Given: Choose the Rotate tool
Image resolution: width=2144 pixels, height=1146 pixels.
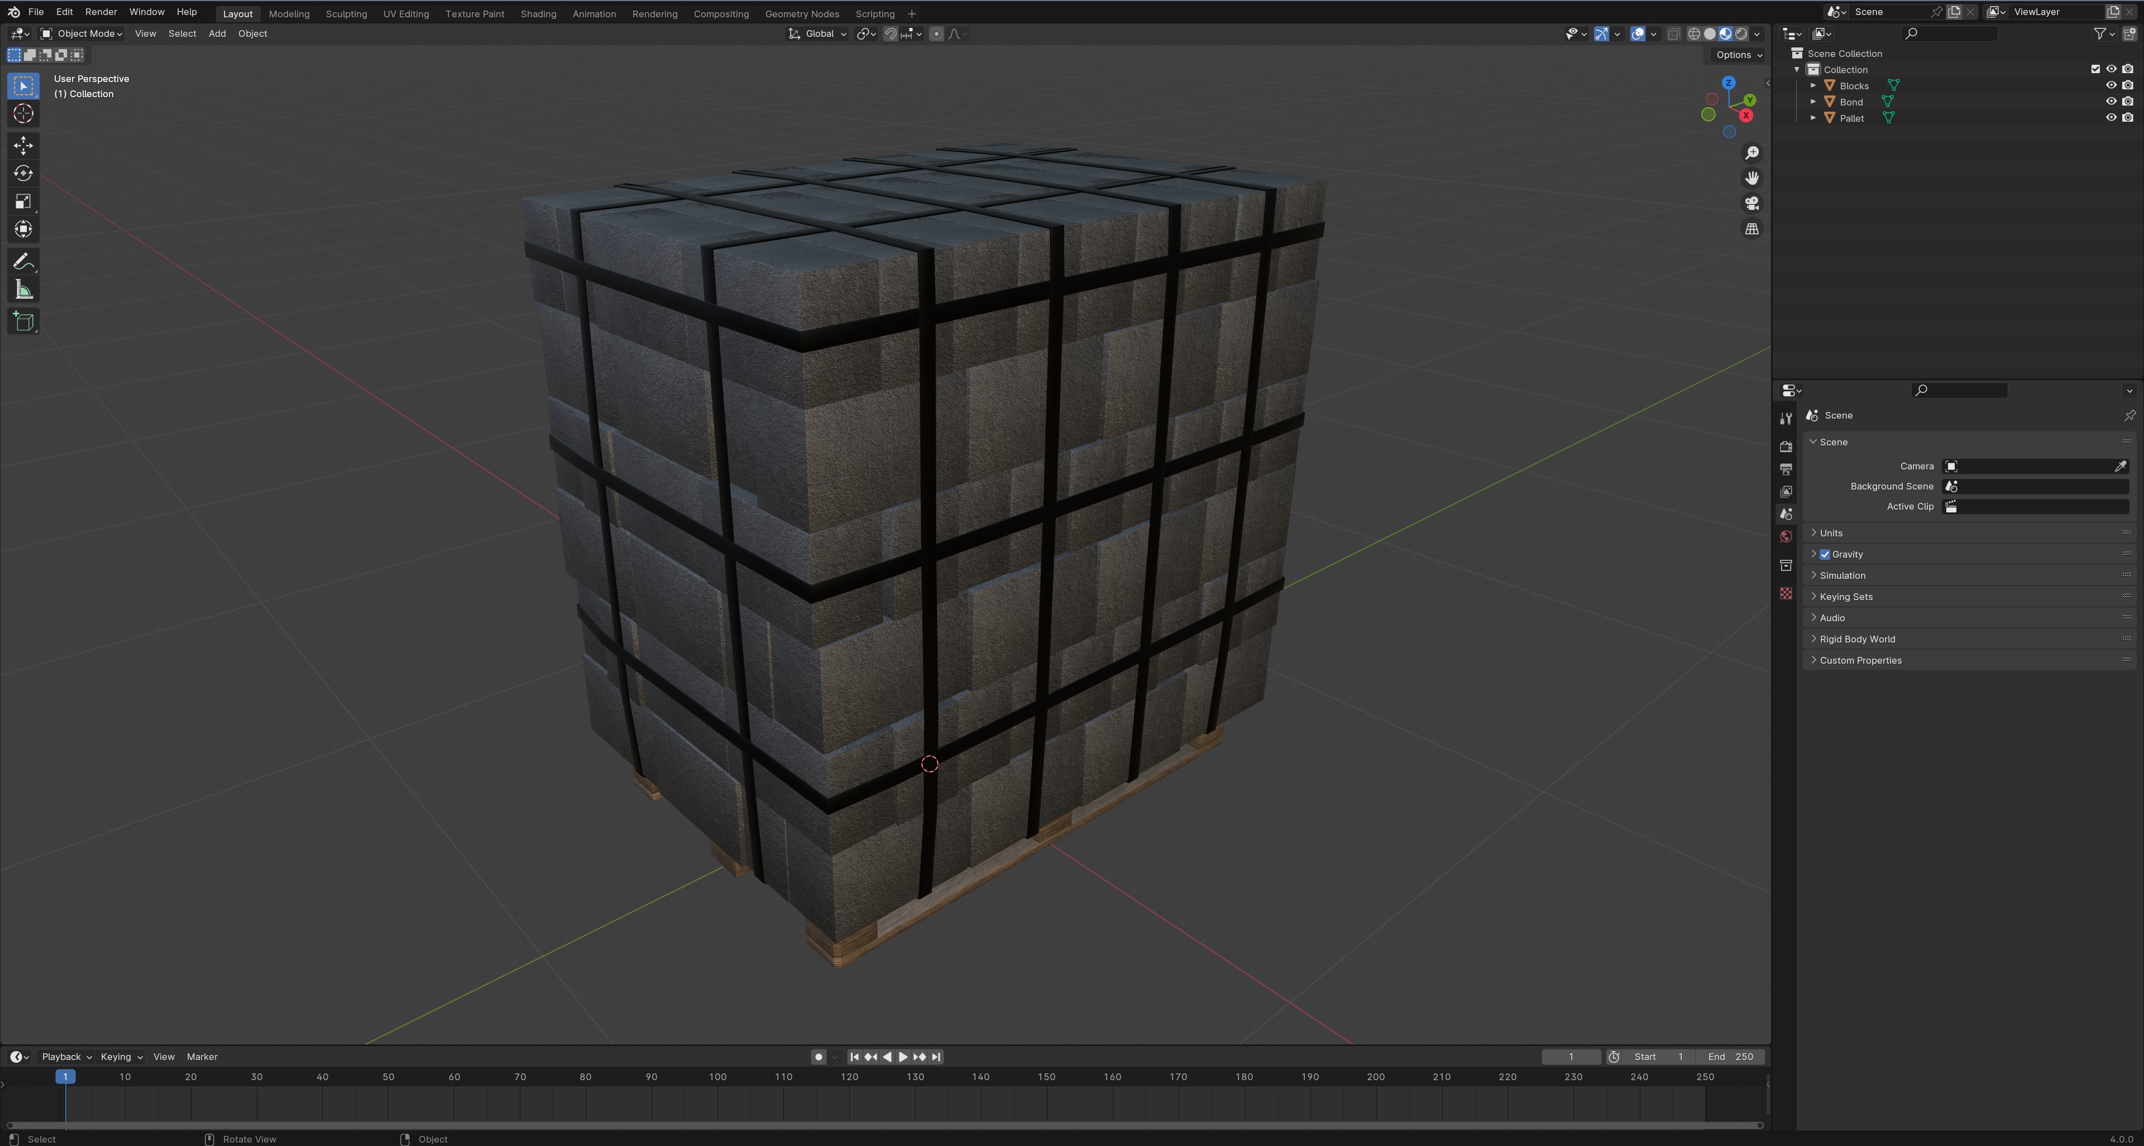Looking at the screenshot, I should [x=23, y=173].
